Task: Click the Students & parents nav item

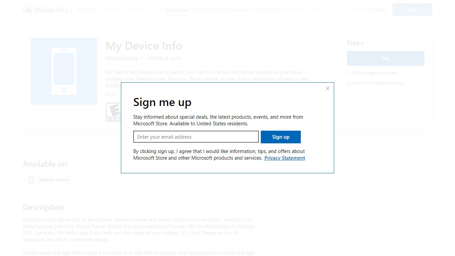Action: tap(284, 9)
